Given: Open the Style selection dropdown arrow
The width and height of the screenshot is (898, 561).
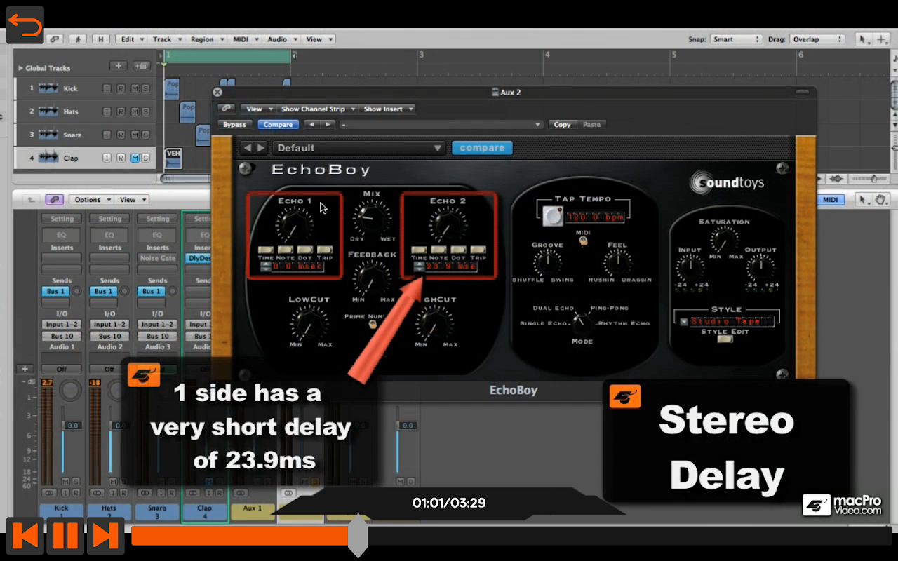Looking at the screenshot, I should point(683,321).
